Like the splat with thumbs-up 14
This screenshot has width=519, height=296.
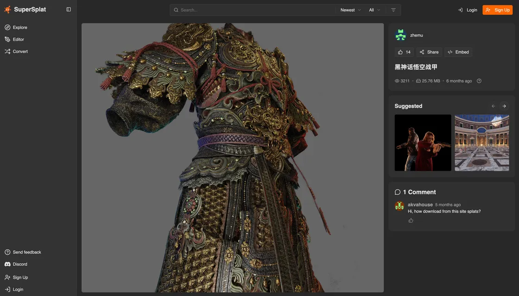point(404,52)
